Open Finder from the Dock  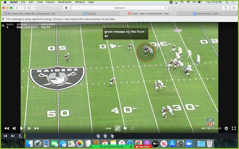[x=30, y=144]
